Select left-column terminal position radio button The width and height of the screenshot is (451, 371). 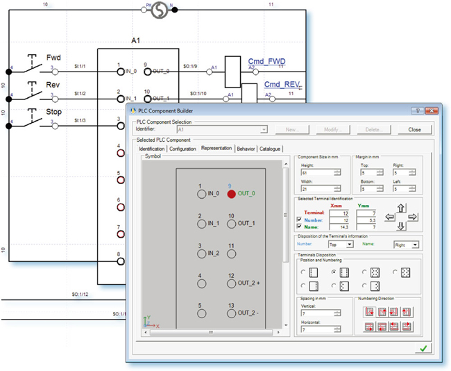(x=303, y=272)
